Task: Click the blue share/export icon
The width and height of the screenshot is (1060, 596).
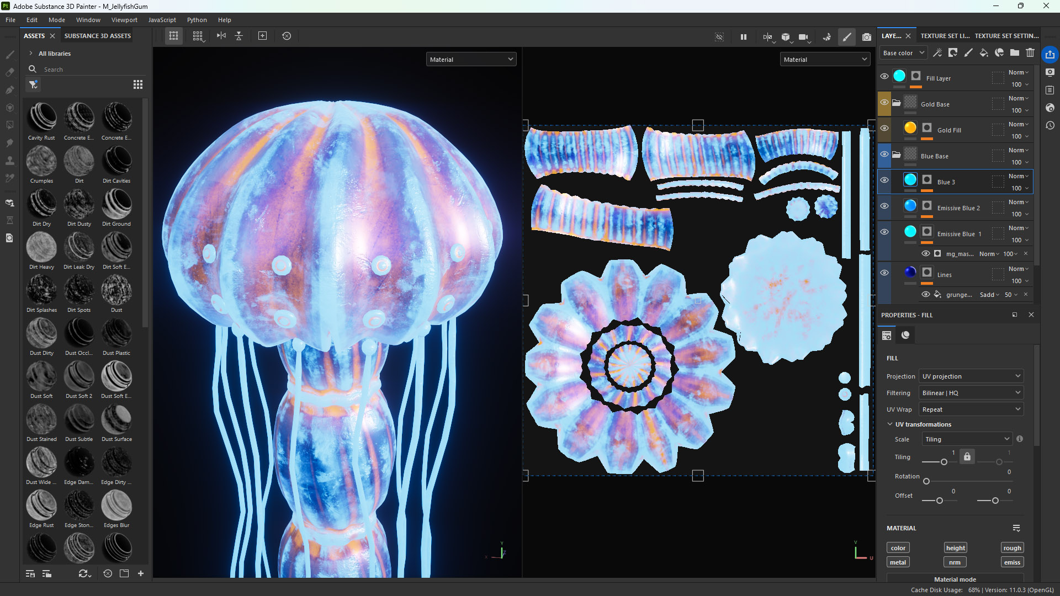Action: (x=1049, y=54)
